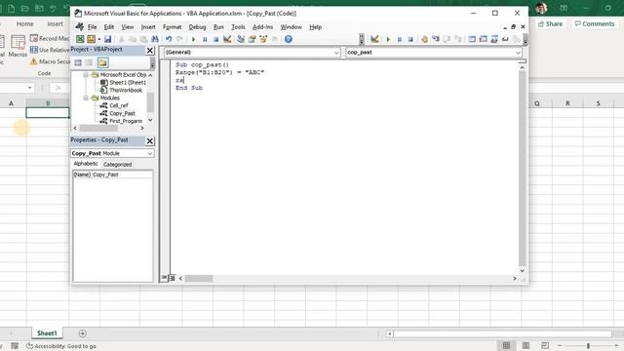
Task: Click the green Run icon on Debug toolbar
Action: (x=388, y=39)
